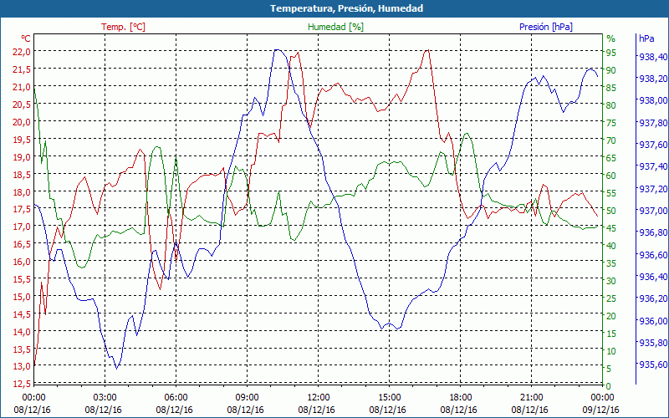Click the green '95' humidity axis value
The width and height of the screenshot is (669, 418).
pos(611,53)
